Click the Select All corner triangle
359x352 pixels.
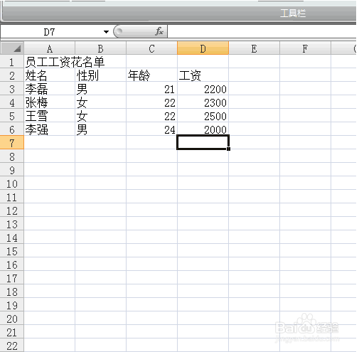pos(12,48)
